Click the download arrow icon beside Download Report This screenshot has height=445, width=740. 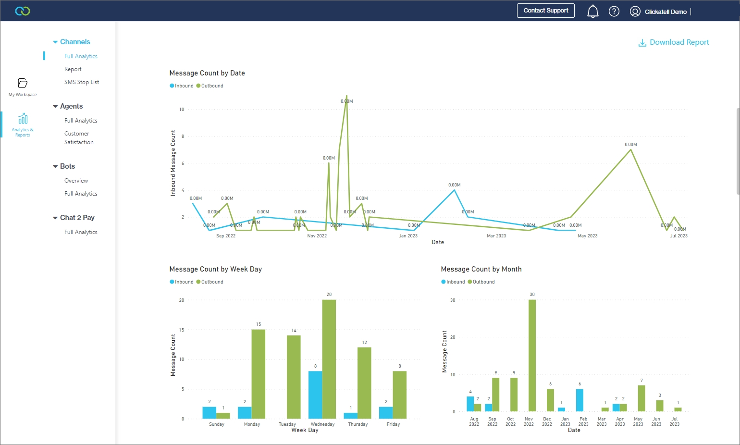[x=642, y=43]
